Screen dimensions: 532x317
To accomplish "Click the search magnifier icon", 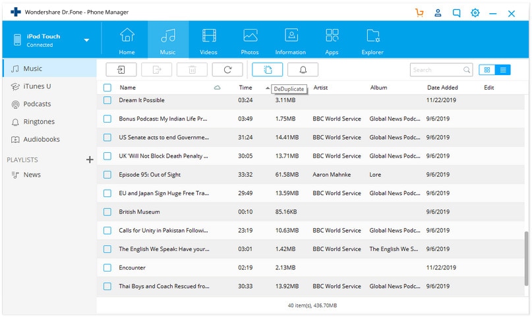I will click(x=467, y=70).
